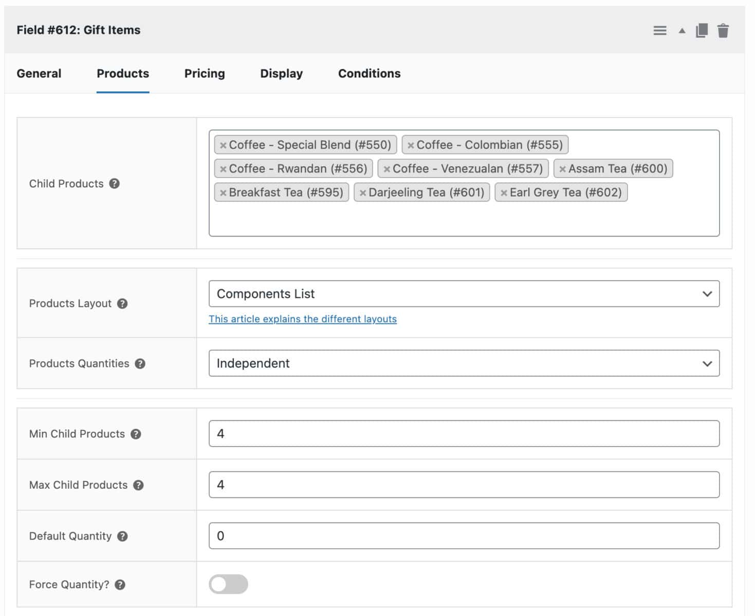Viewport: 755px width, 616px height.
Task: Open help for Max Child Products
Action: click(138, 485)
